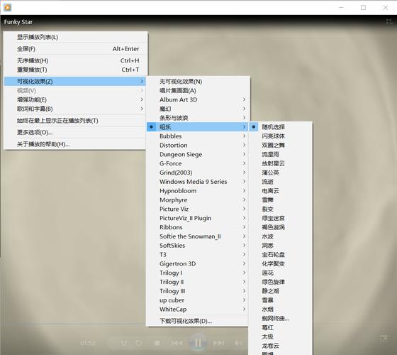
Task: Enable 无序播放(H) shuffle menu entry
Action: click(75, 60)
